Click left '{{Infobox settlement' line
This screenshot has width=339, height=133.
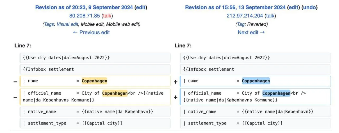[x=95, y=69]
